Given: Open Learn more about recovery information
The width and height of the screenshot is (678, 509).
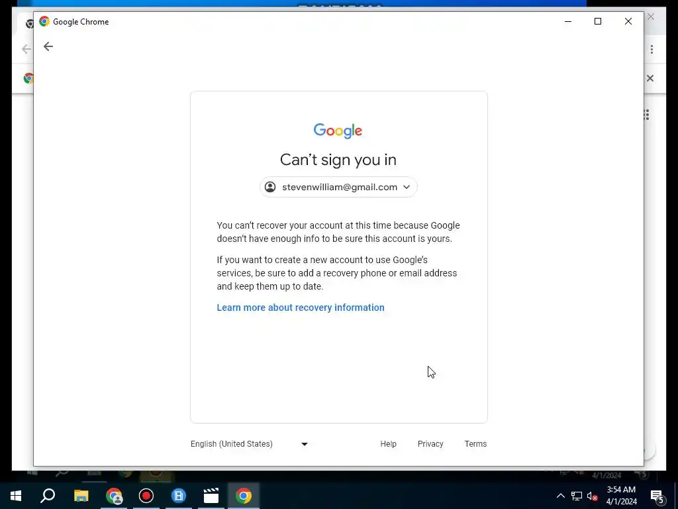Looking at the screenshot, I should pyautogui.click(x=301, y=308).
